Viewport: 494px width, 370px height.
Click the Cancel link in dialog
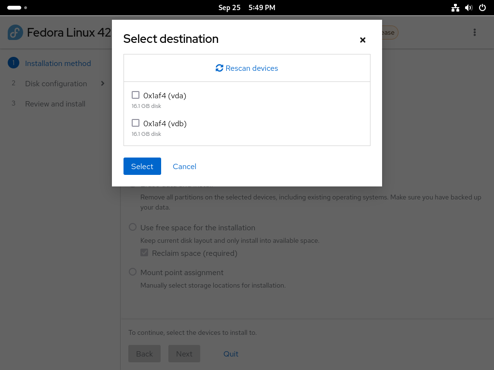point(184,166)
